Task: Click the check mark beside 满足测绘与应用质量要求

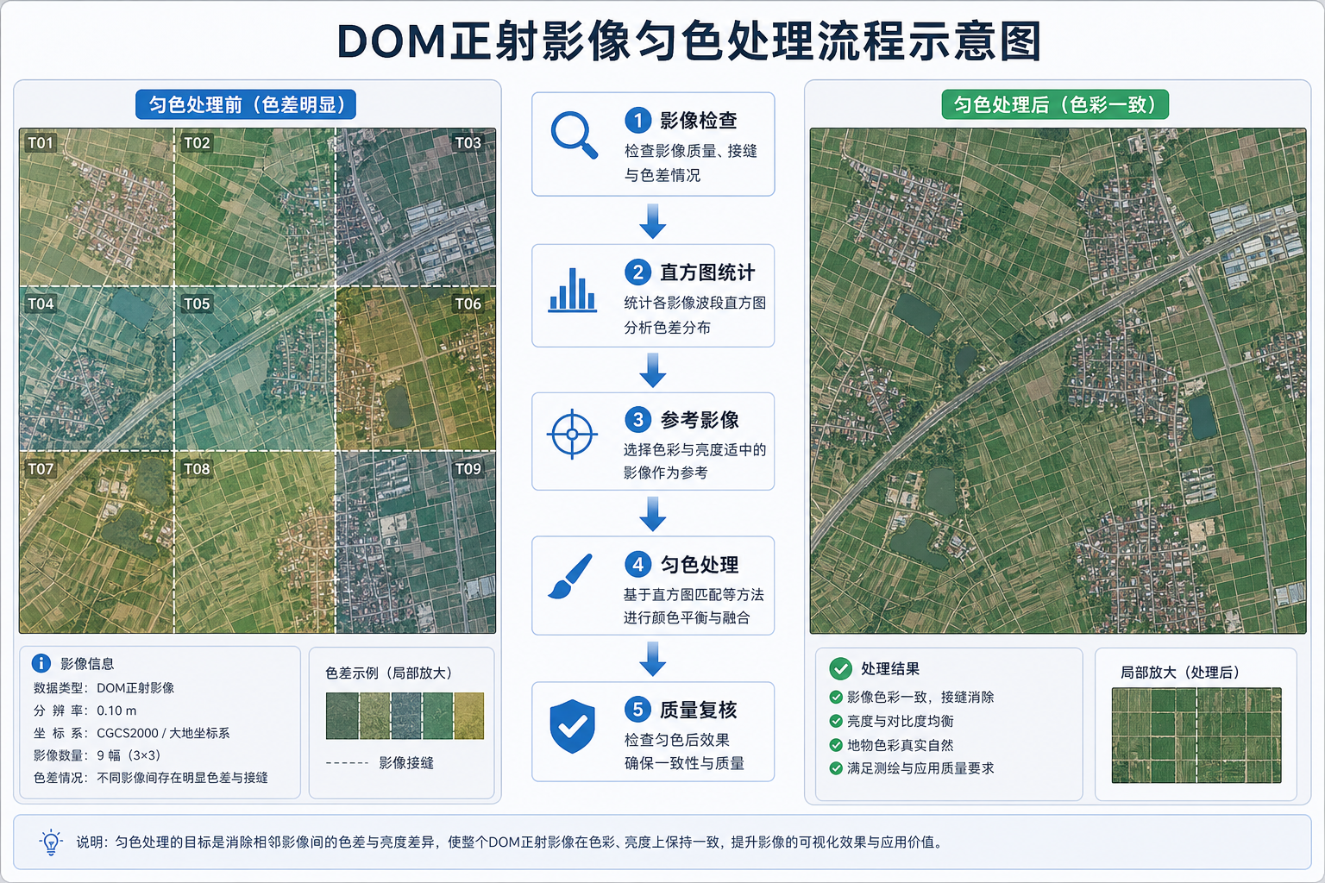Action: point(836,768)
